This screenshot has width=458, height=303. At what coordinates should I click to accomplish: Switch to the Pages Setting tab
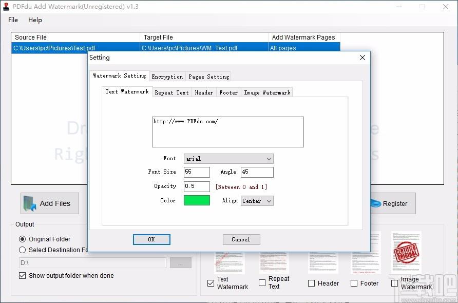pyautogui.click(x=208, y=77)
